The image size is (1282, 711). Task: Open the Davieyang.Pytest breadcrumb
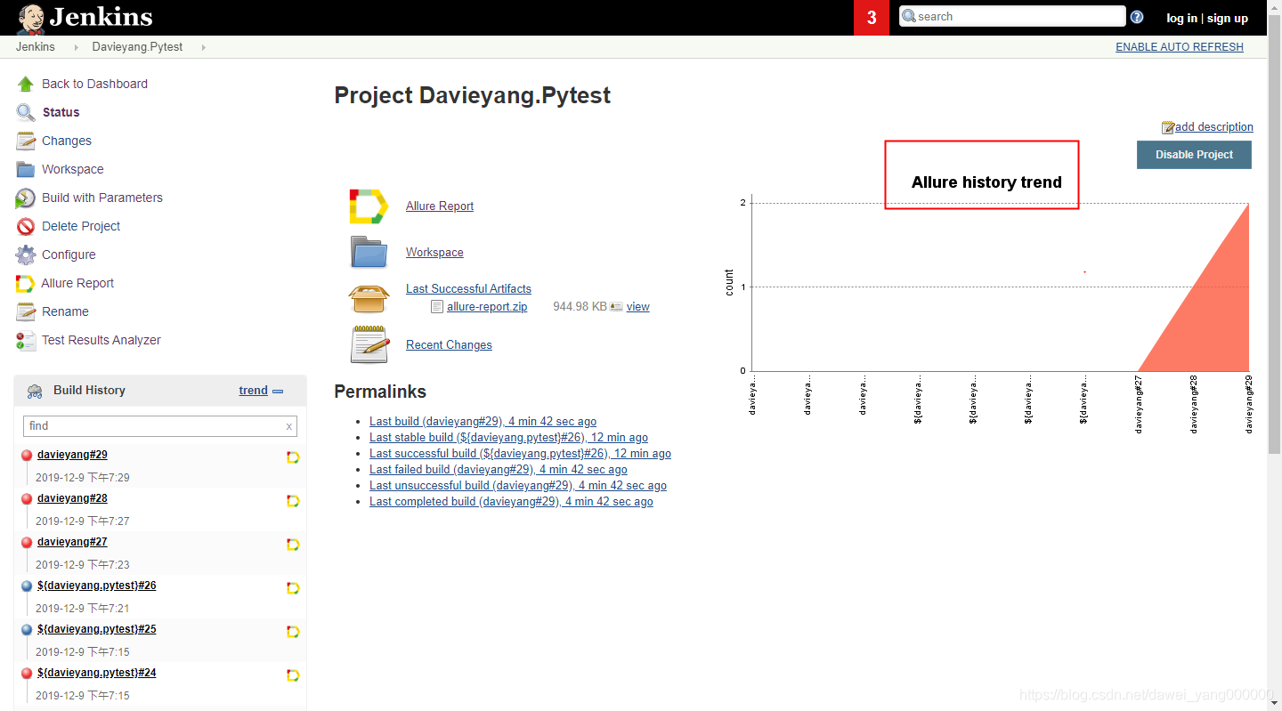[137, 47]
